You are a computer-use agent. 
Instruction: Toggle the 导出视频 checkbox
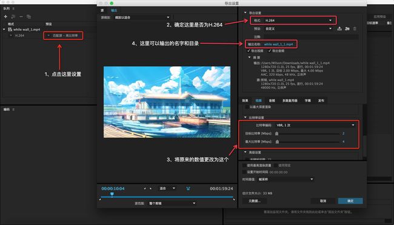point(249,51)
